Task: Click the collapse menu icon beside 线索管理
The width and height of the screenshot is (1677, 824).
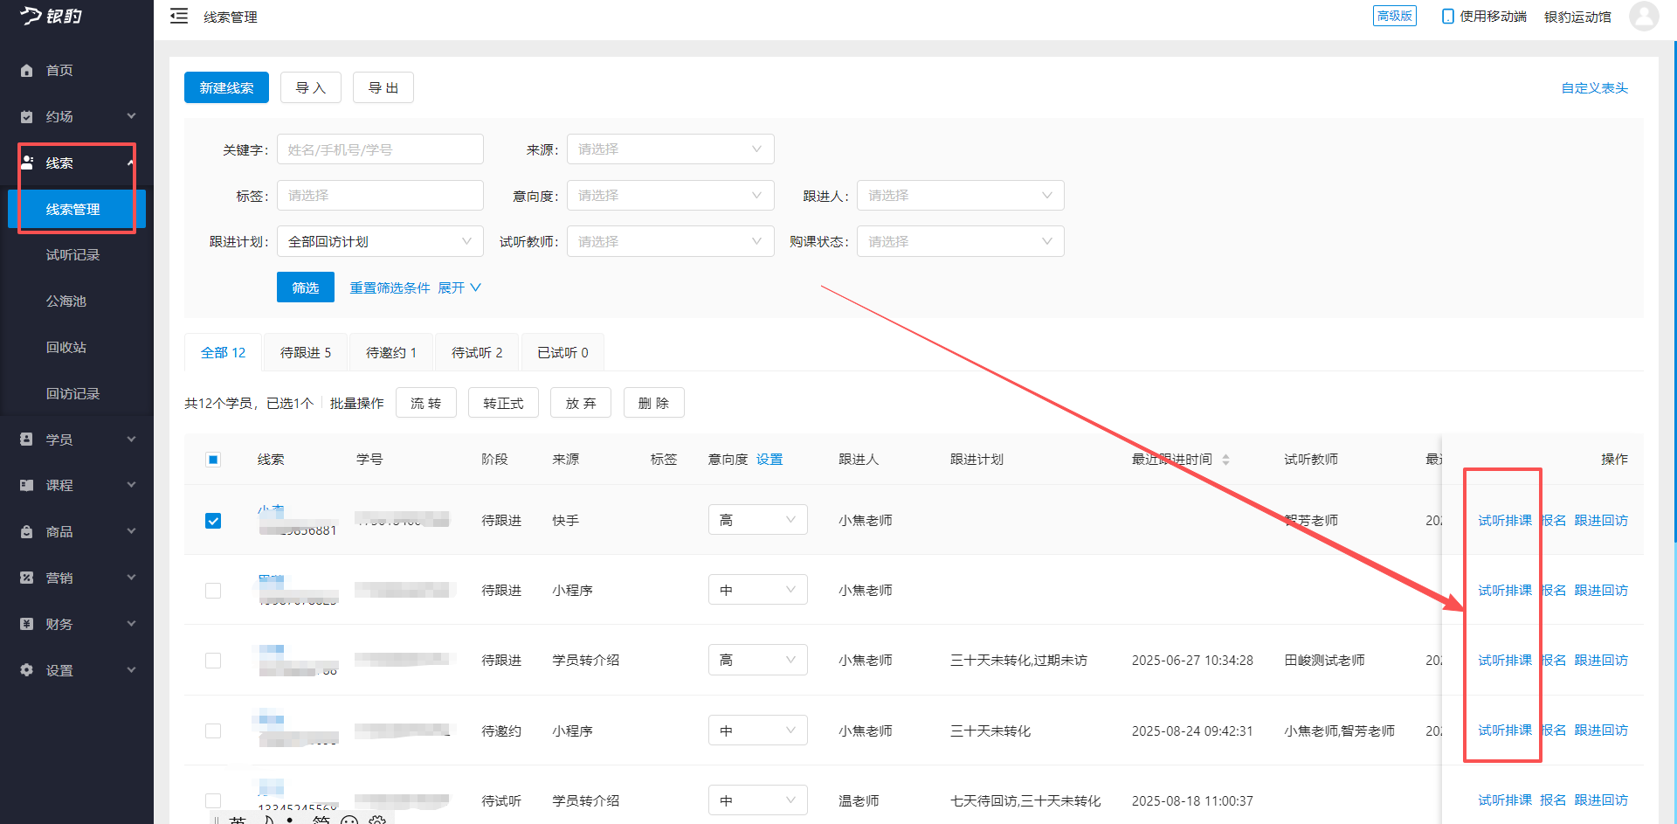Action: point(179,16)
